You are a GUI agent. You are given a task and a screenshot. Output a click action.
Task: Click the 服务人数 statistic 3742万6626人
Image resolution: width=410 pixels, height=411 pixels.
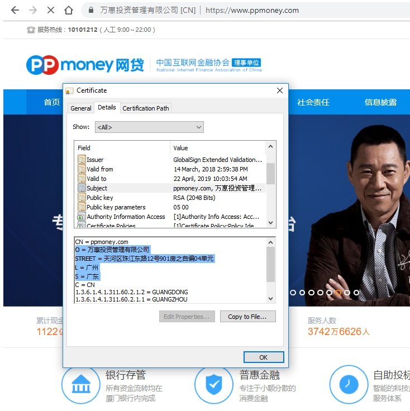(x=339, y=332)
